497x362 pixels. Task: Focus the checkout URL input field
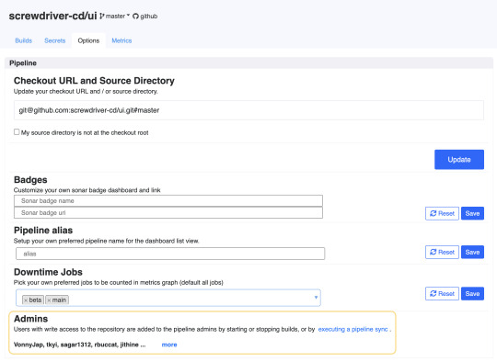tap(248, 110)
